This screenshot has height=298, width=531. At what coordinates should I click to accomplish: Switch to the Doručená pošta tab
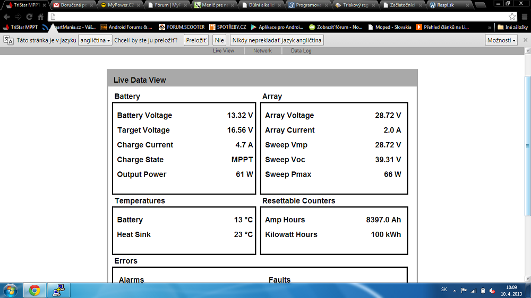[73, 5]
